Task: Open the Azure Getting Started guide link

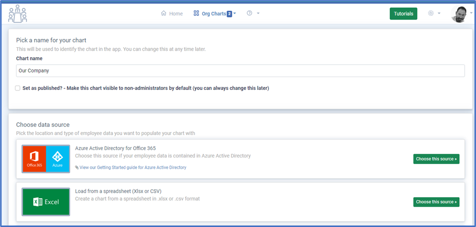Action: point(133,167)
